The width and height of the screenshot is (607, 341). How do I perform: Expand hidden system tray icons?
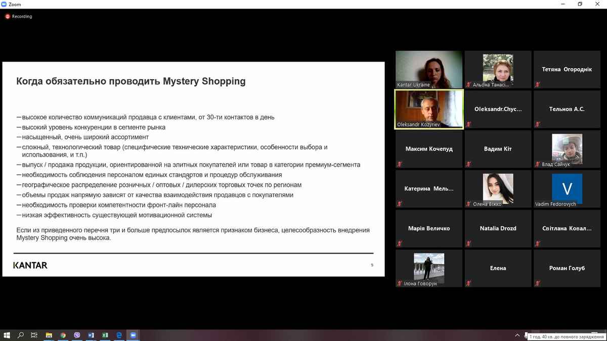pos(517,335)
